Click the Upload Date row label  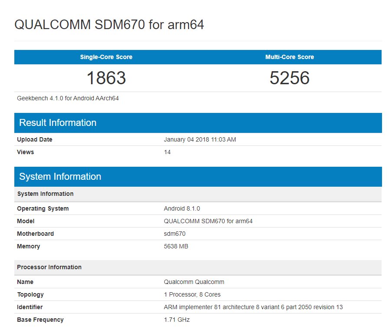(x=35, y=139)
